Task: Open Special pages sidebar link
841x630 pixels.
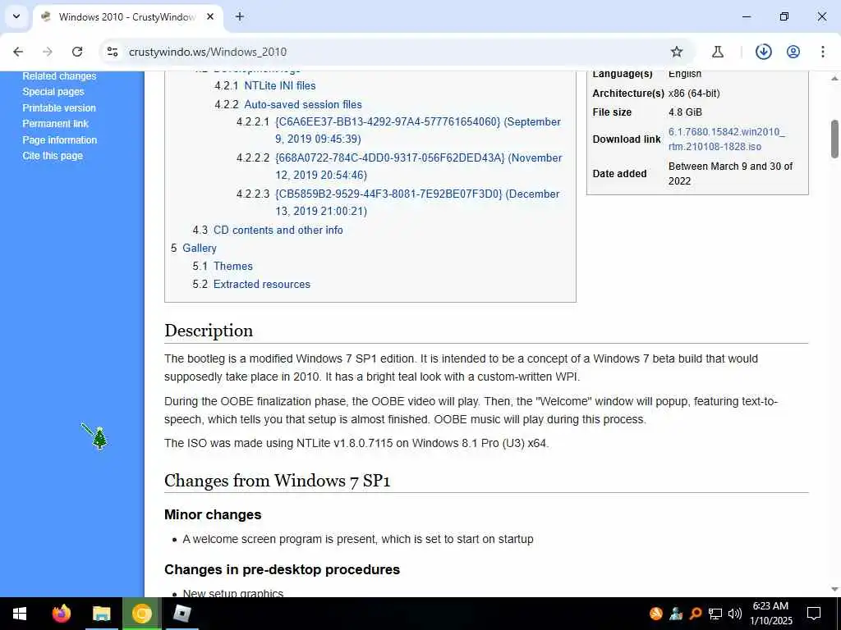Action: [x=53, y=92]
